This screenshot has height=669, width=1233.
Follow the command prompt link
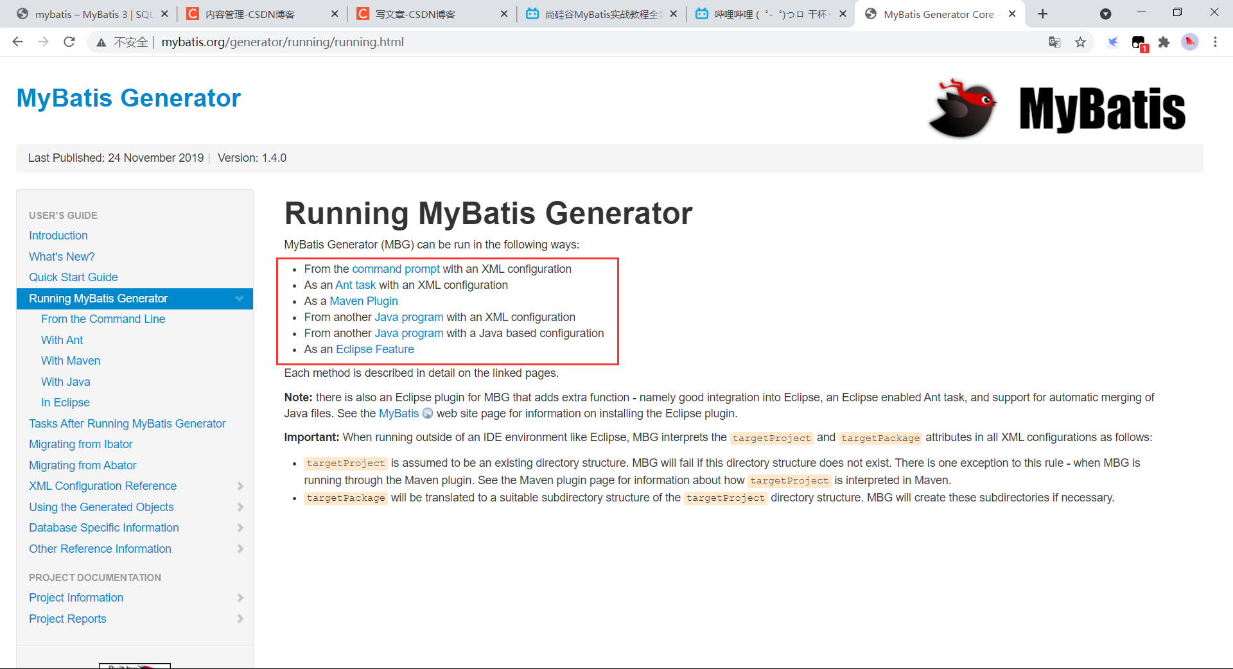tap(396, 269)
